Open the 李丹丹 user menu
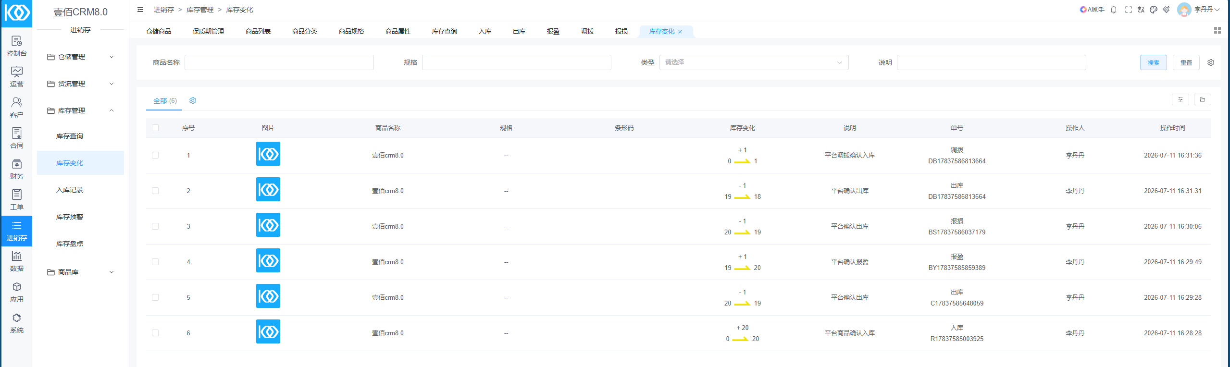This screenshot has height=367, width=1230. [1198, 10]
